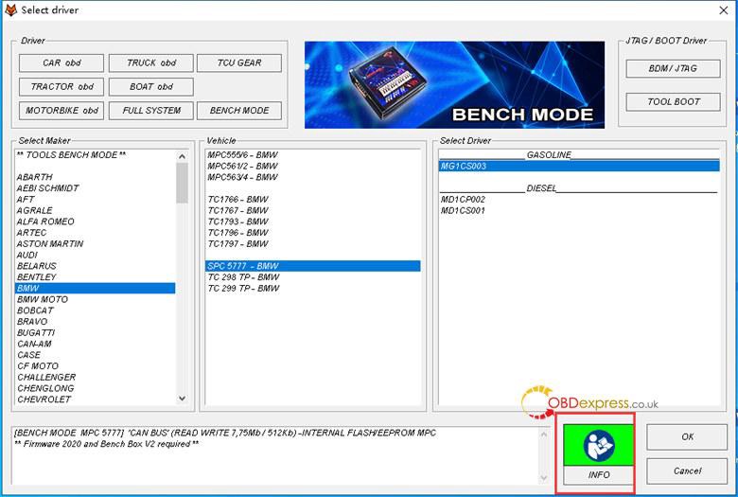Select BENTLEY maker
738x497 pixels.
click(x=96, y=277)
